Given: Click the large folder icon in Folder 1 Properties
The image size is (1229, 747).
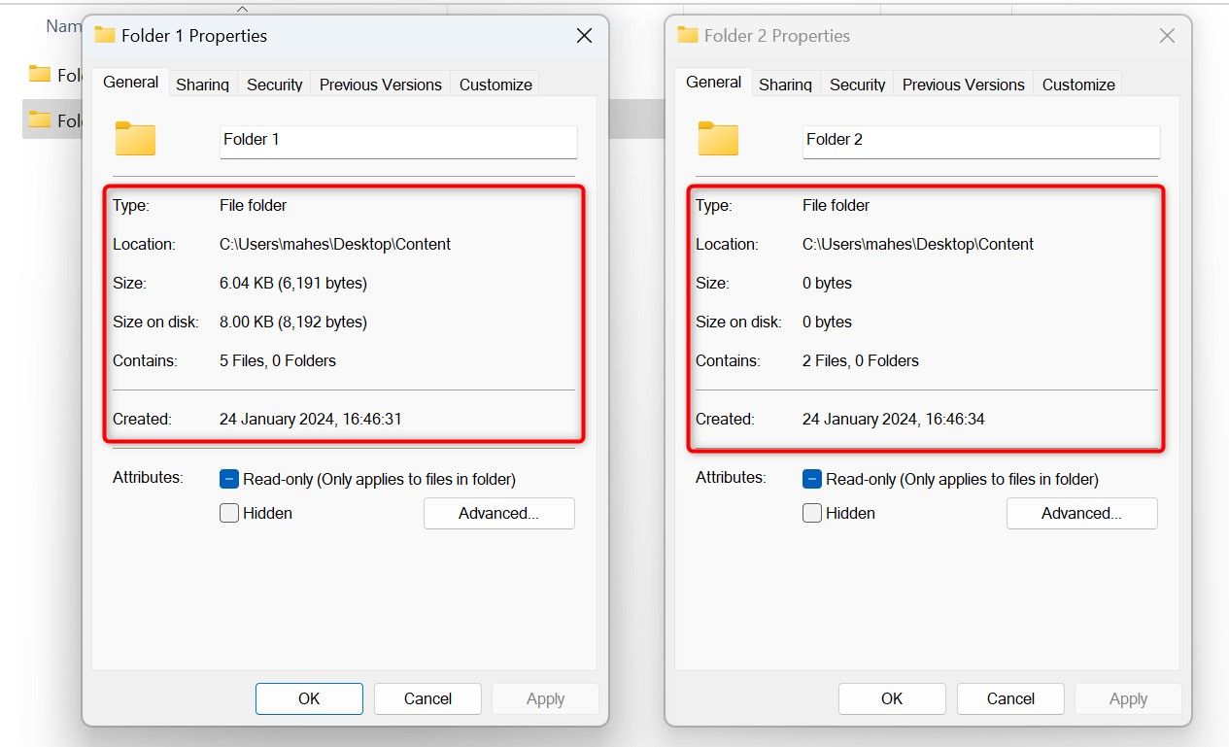Looking at the screenshot, I should [135, 139].
